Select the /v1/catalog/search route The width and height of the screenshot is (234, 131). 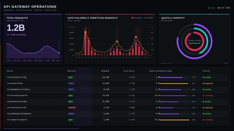[x=17, y=95]
